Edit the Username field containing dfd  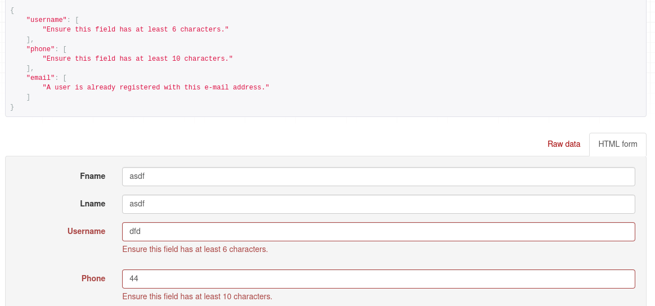[379, 232]
